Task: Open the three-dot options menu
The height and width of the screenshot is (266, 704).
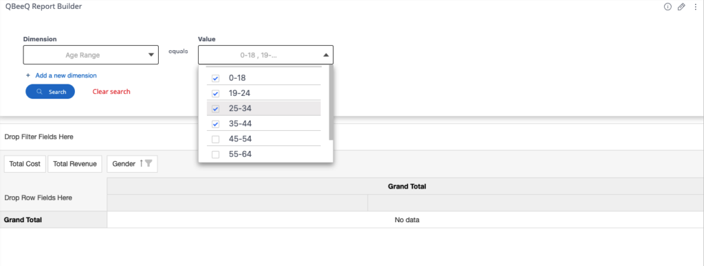Action: (x=695, y=7)
